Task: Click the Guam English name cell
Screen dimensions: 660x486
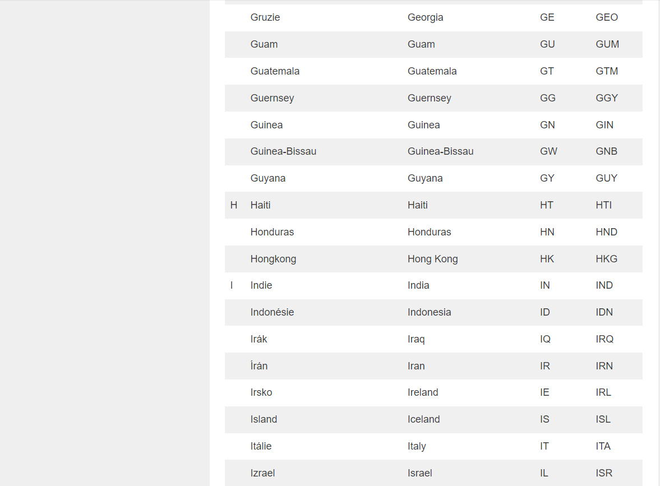Action: click(421, 44)
